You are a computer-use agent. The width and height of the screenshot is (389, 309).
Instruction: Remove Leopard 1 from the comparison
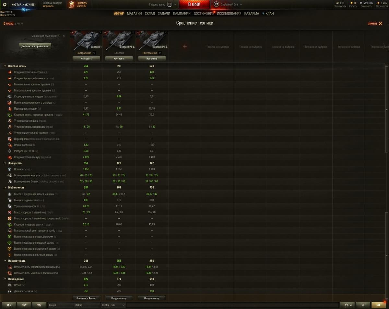click(x=100, y=32)
